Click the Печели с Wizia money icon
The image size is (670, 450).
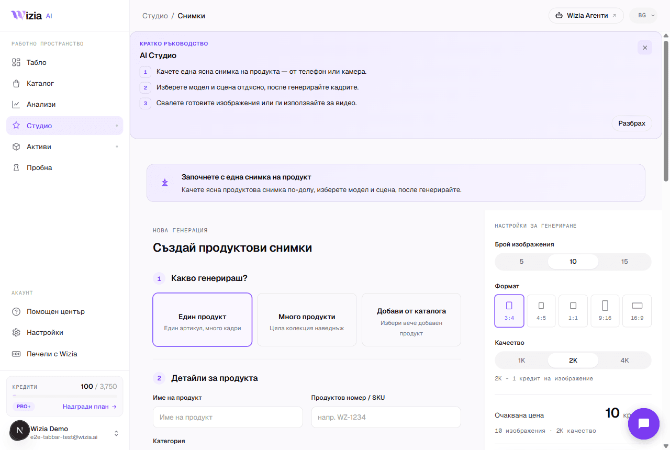click(16, 354)
